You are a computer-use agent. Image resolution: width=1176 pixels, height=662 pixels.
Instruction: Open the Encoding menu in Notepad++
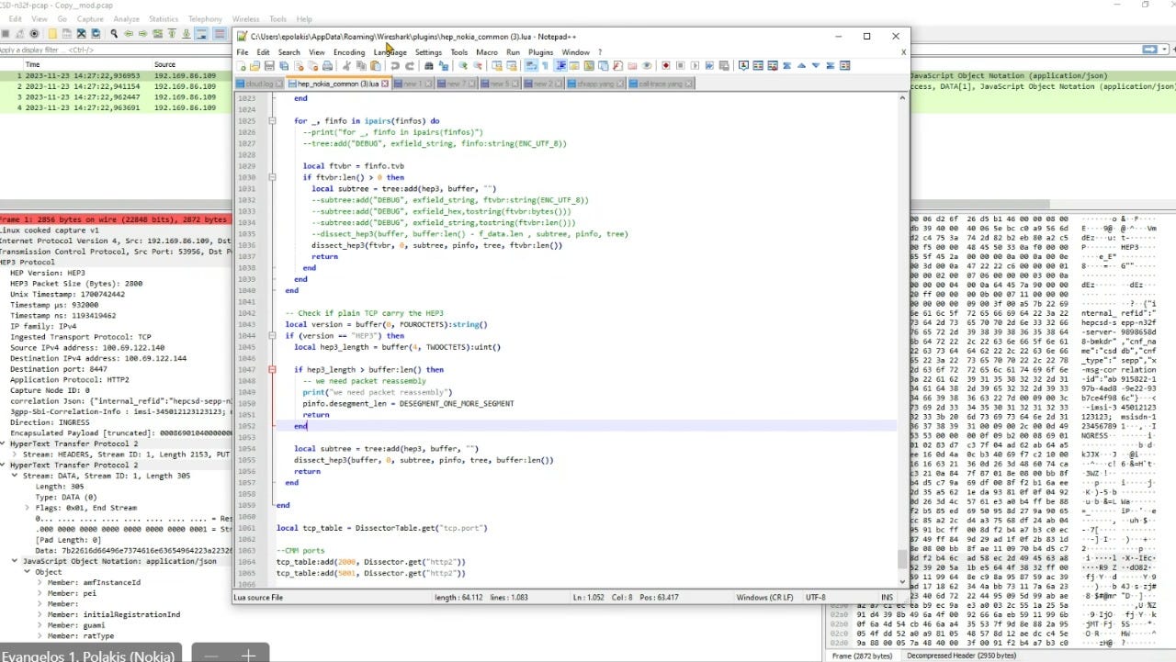(x=349, y=52)
